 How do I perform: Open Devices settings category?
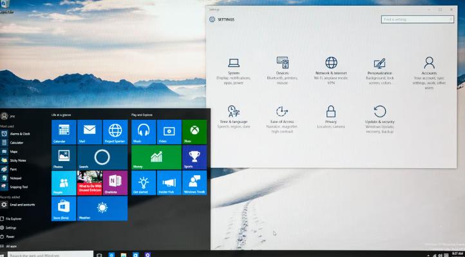coord(282,71)
